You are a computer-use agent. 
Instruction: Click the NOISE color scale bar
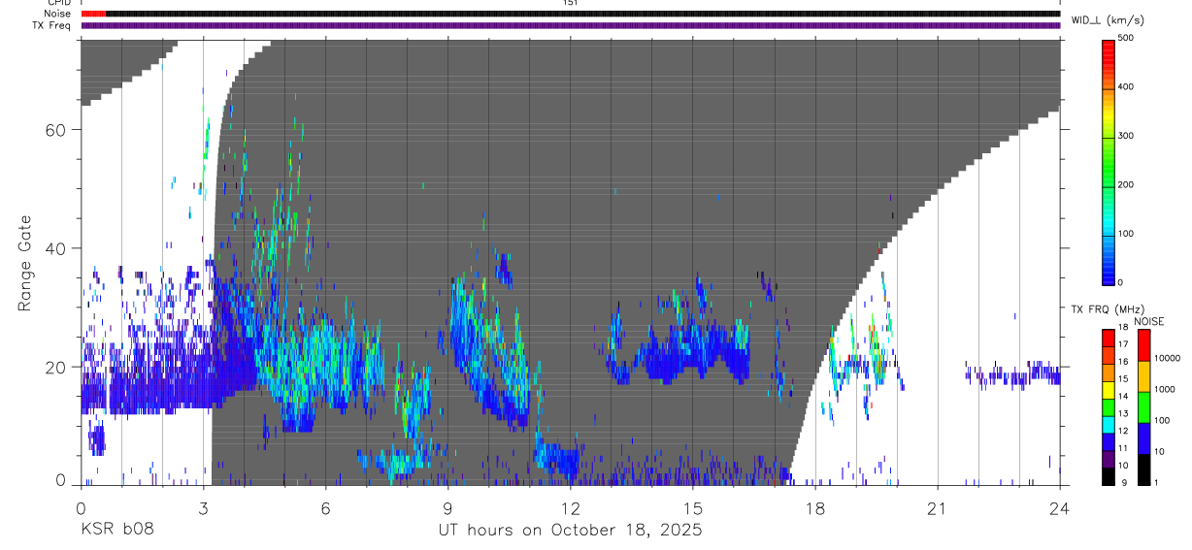click(x=1142, y=406)
